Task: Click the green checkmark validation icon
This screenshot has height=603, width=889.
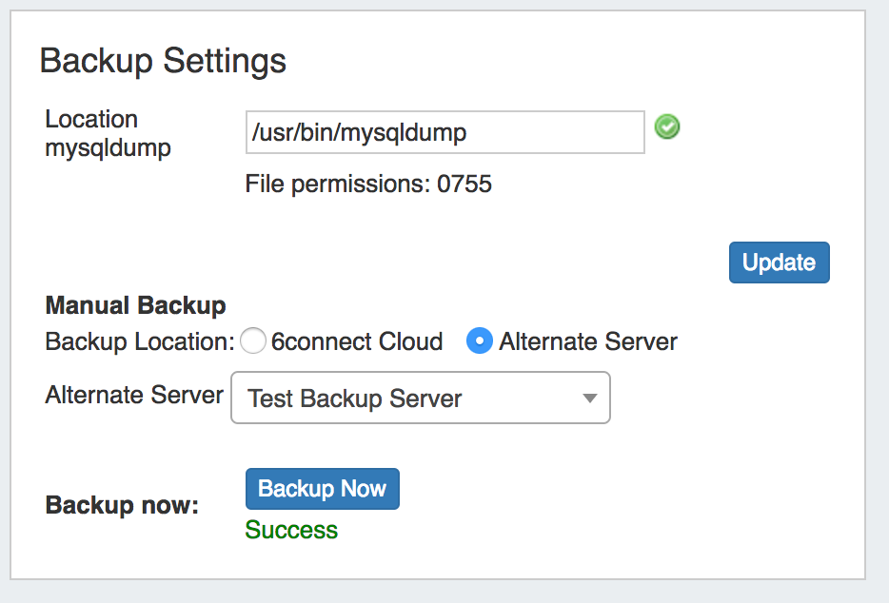Action: [667, 127]
